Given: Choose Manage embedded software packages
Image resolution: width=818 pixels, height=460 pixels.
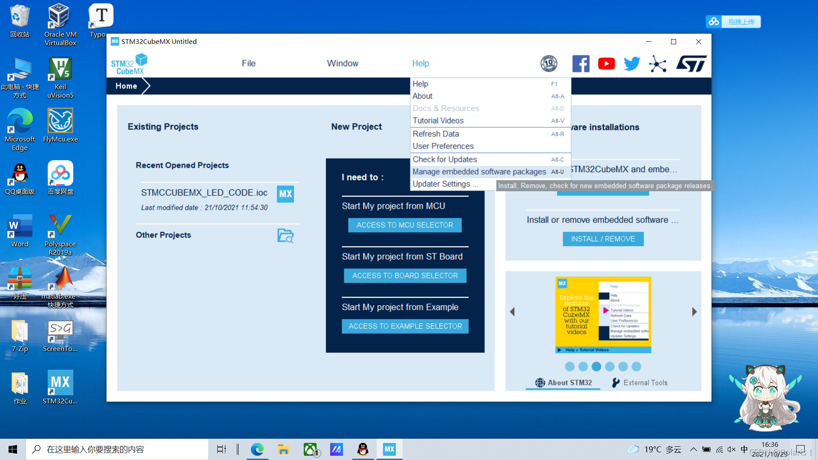Looking at the screenshot, I should click(479, 172).
